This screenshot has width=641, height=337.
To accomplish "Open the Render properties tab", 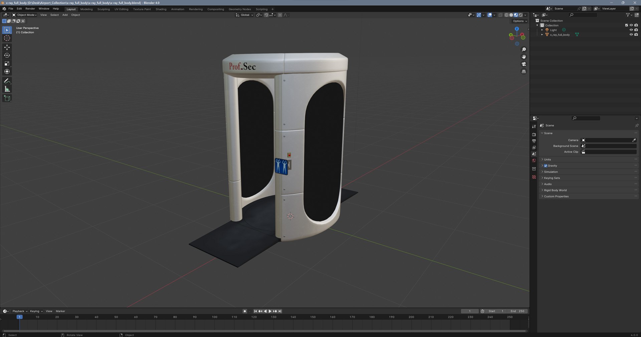I will (534, 134).
